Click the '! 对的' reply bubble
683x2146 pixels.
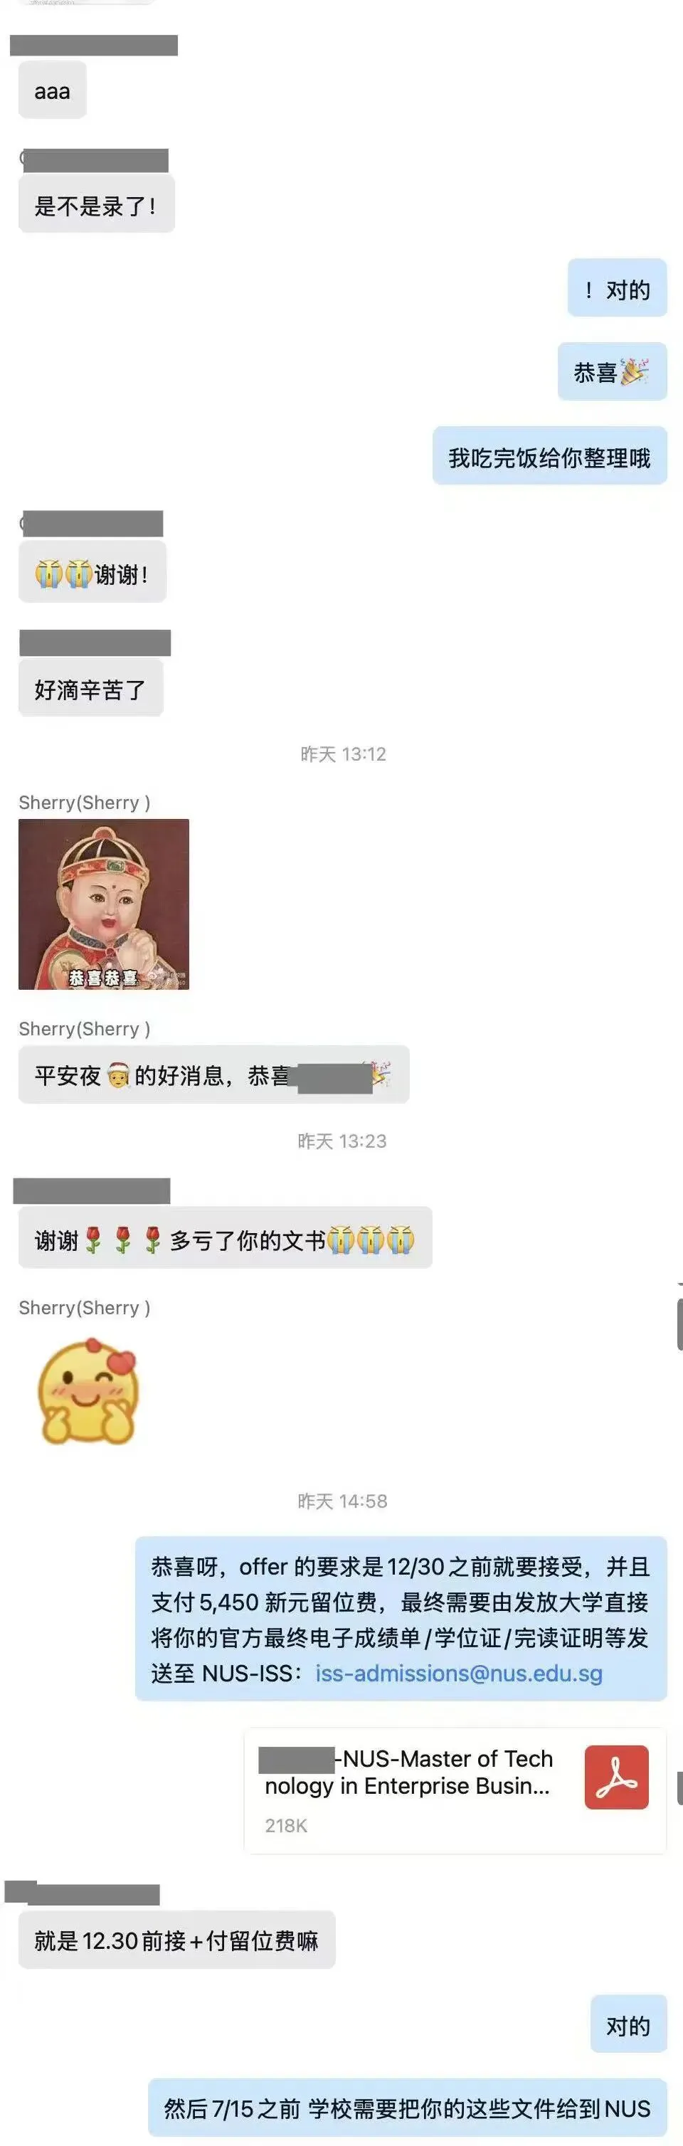pos(618,288)
